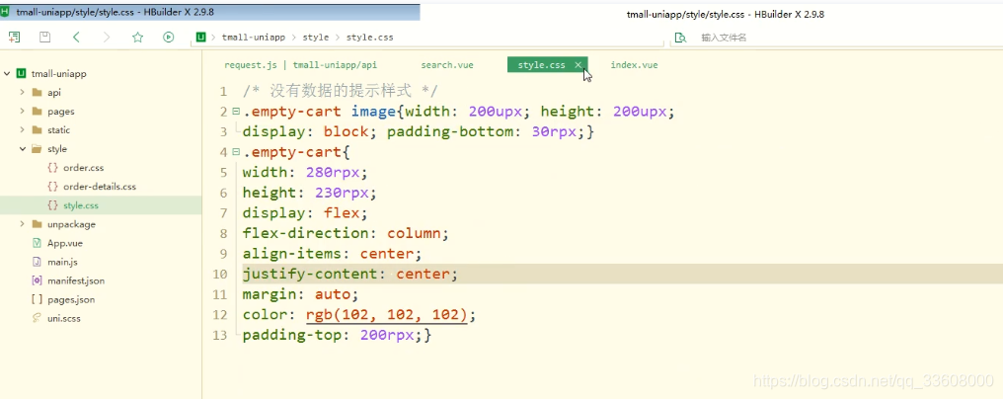Image resolution: width=1003 pixels, height=399 pixels.
Task: Expand the unpackage folder arrow
Action: click(22, 224)
